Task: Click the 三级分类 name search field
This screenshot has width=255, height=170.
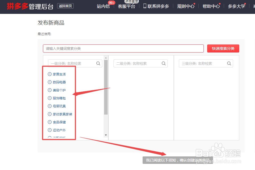Action: pos(206,63)
